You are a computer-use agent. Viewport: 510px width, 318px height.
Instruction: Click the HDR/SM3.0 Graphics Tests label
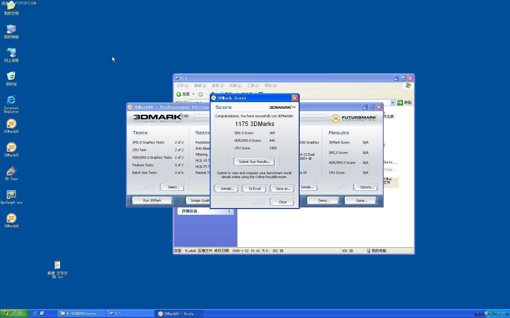tap(152, 157)
